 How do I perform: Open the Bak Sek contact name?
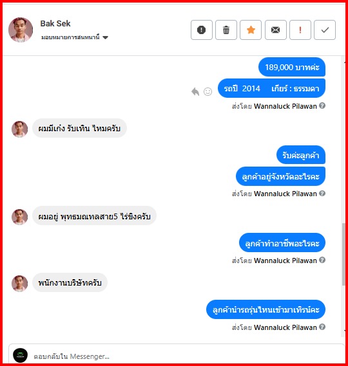55,24
